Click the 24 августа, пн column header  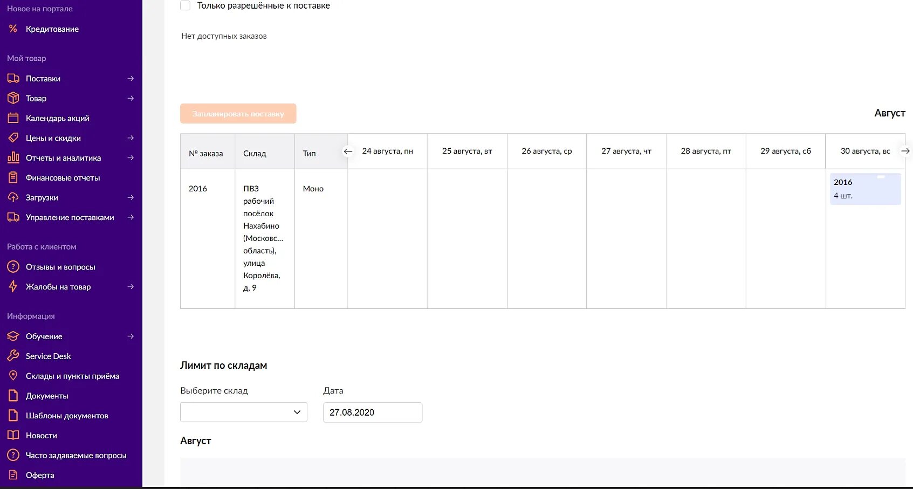click(388, 151)
